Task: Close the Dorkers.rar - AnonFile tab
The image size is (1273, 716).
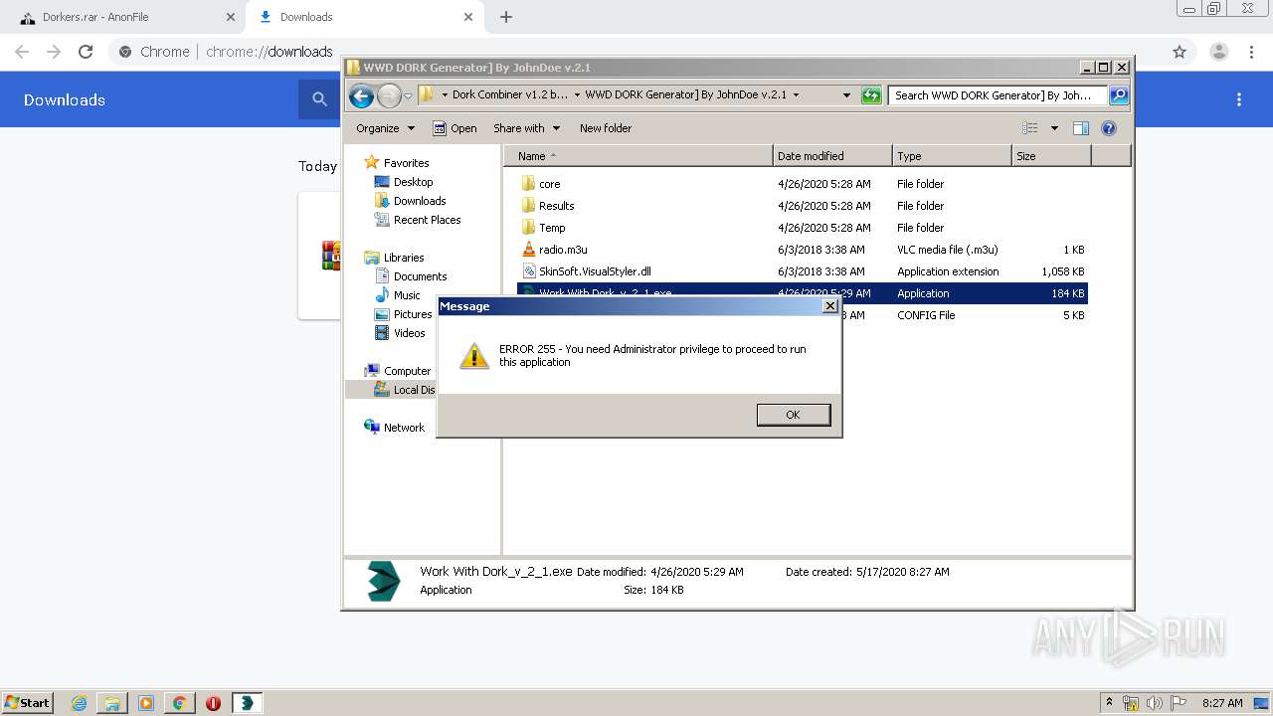Action: click(231, 17)
